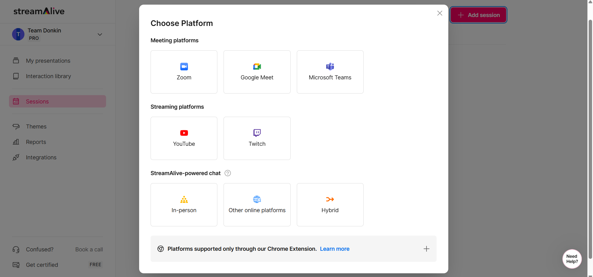Click the Sessions calendar icon
This screenshot has height=277, width=593.
click(x=16, y=101)
